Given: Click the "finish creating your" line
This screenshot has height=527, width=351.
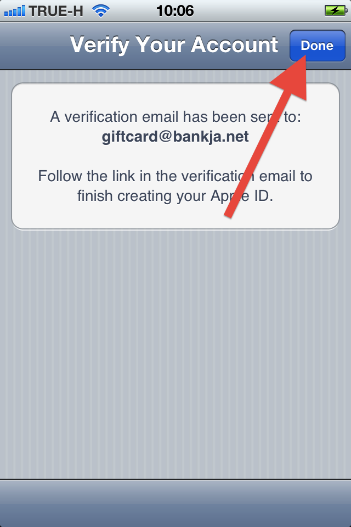Looking at the screenshot, I should click(x=141, y=196).
